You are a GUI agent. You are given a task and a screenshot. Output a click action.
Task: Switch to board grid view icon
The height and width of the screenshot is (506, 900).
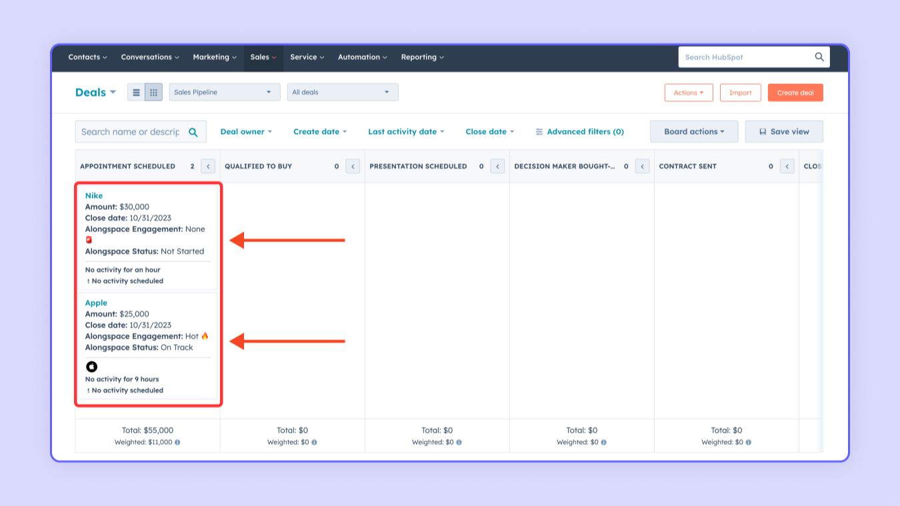click(x=153, y=93)
